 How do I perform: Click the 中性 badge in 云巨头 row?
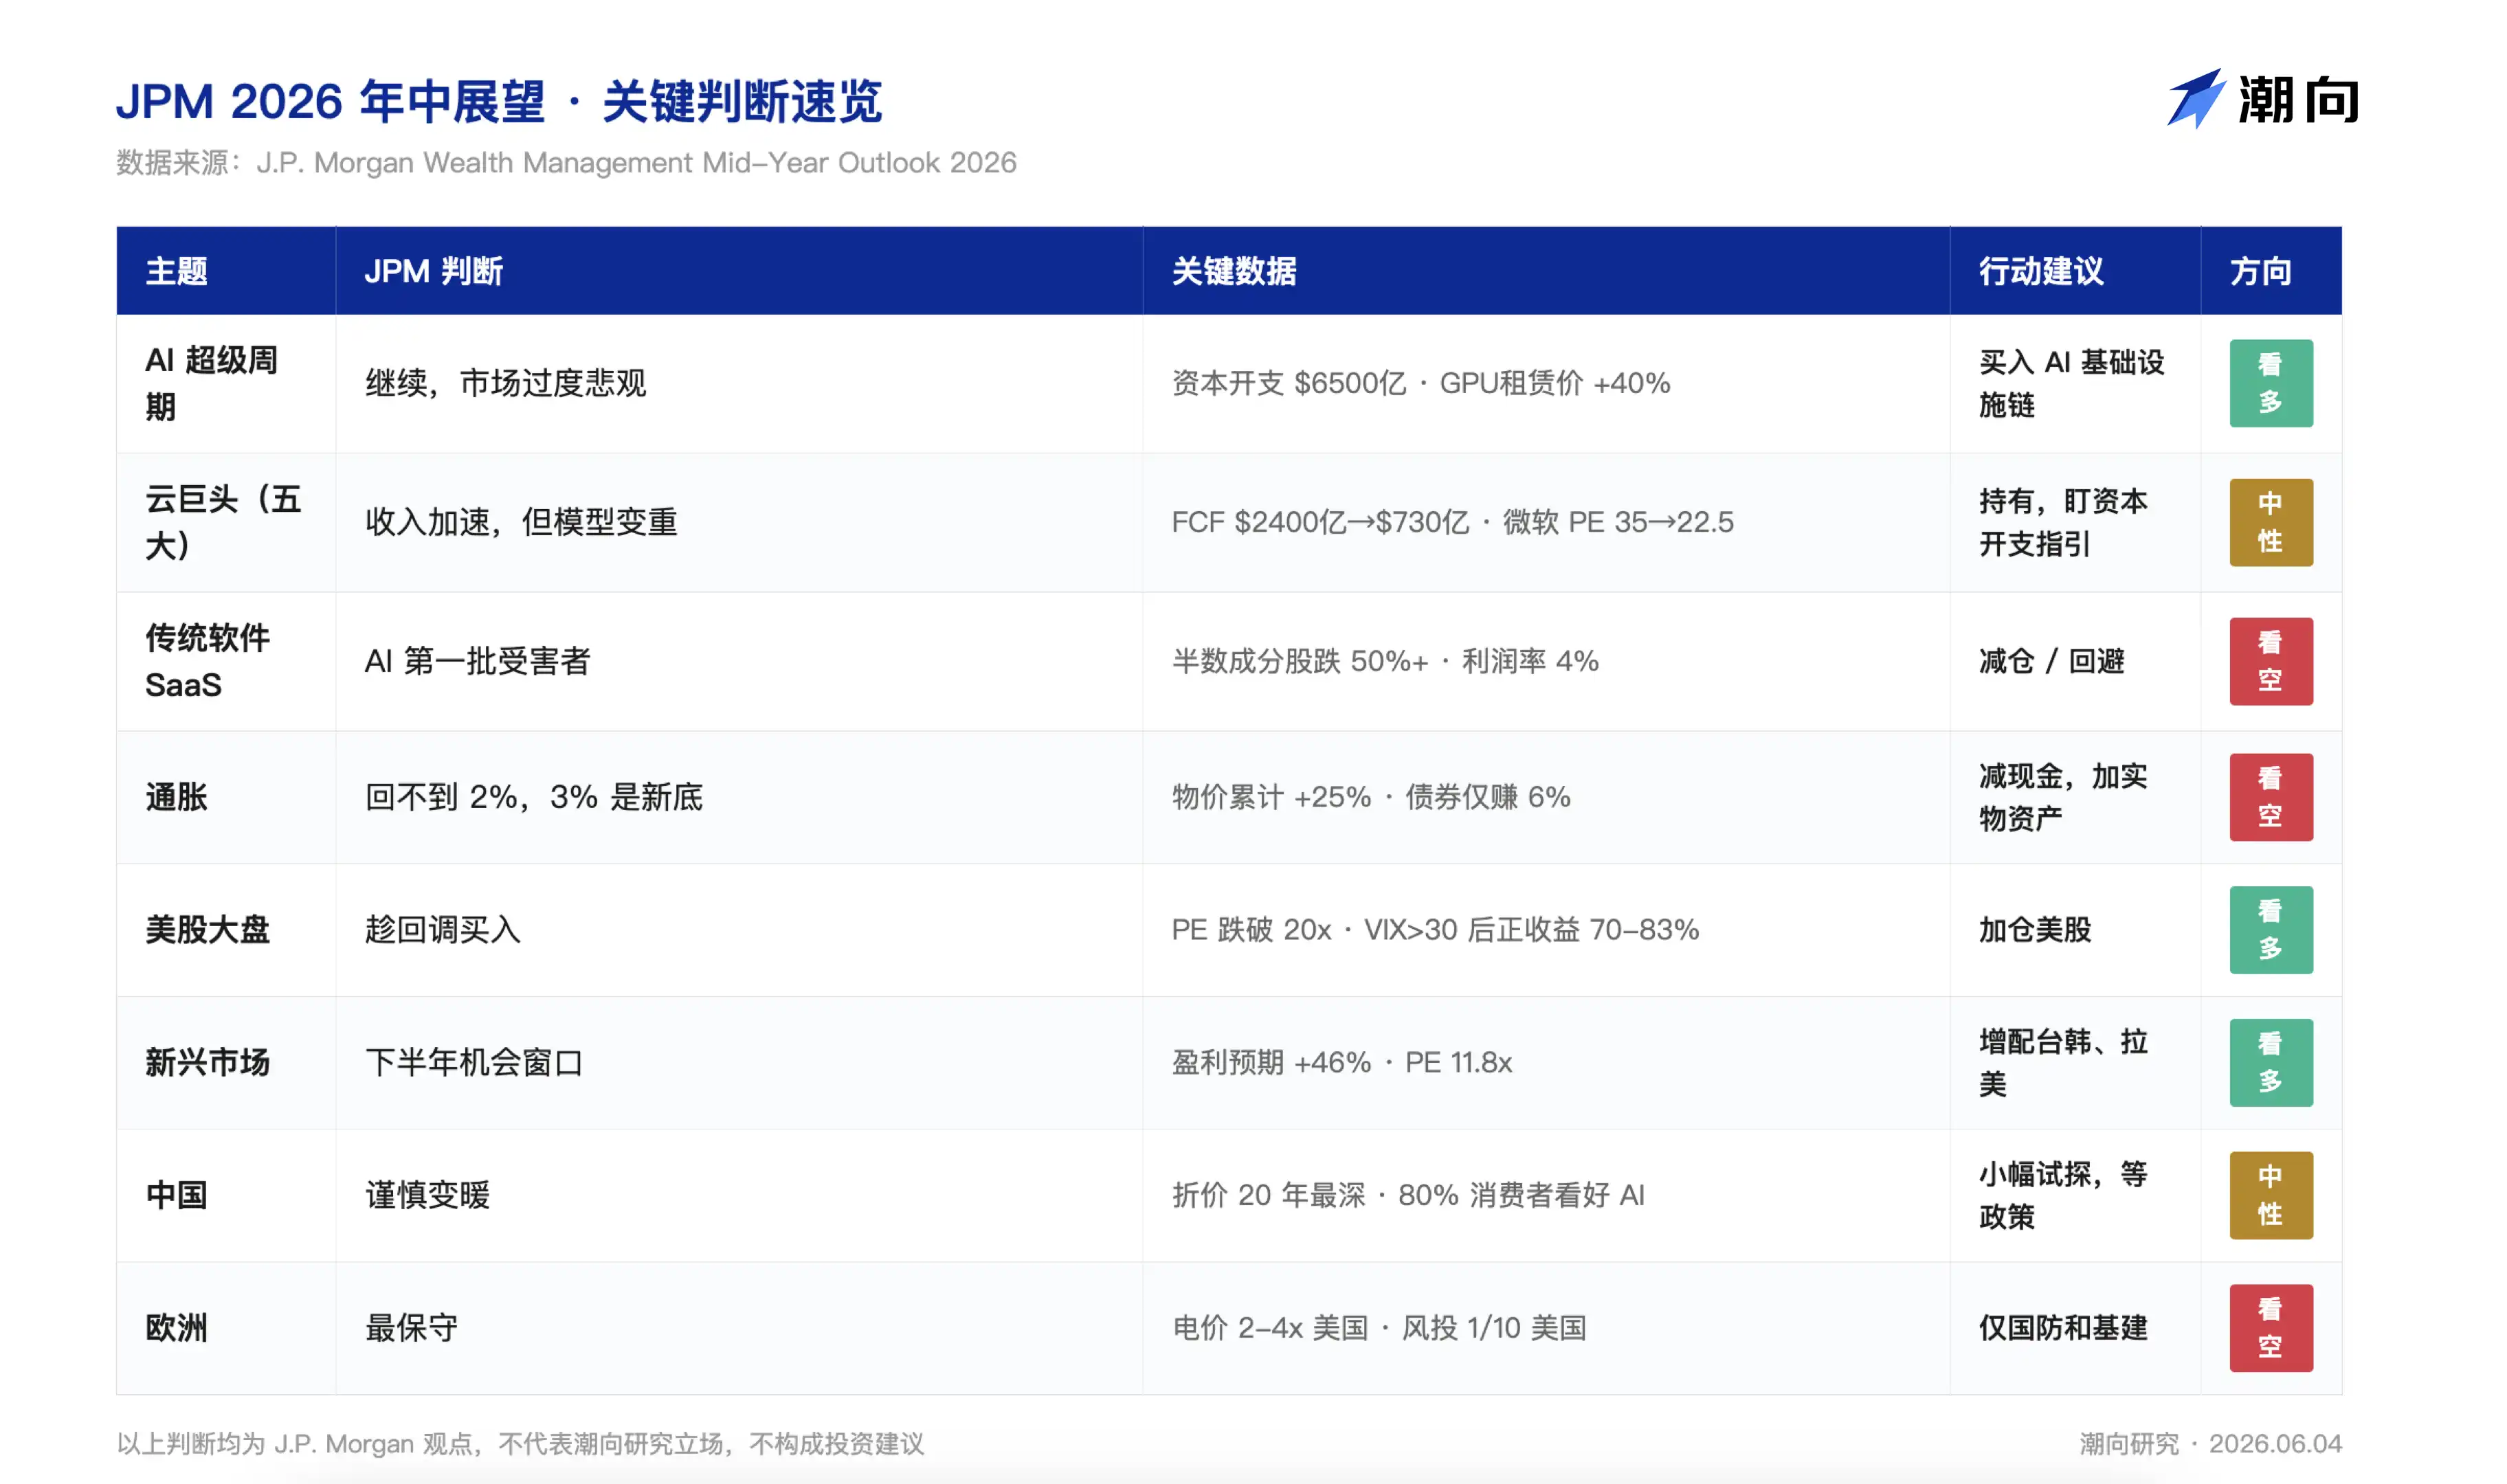(x=2270, y=522)
